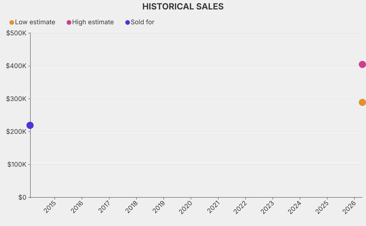The image size is (366, 226).
Task: Toggle the "Sold for" legend text label
Action: click(143, 22)
